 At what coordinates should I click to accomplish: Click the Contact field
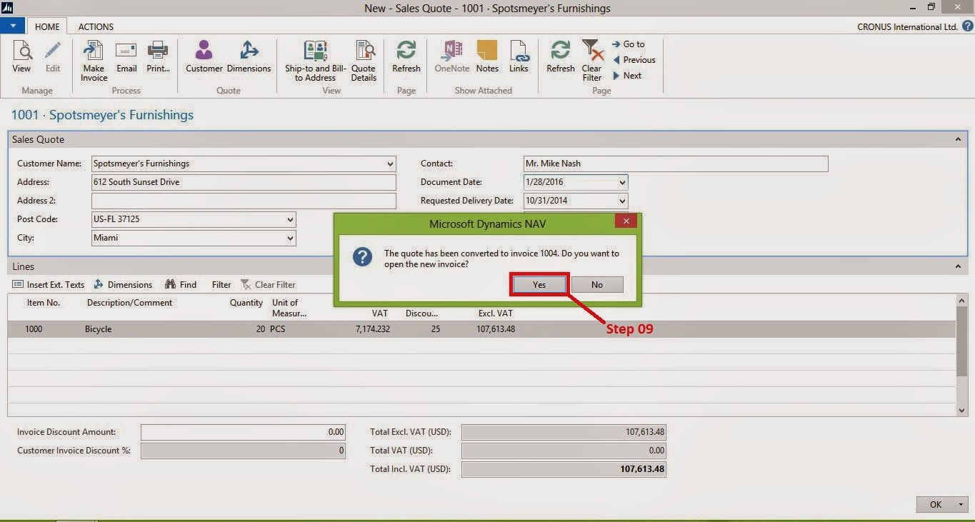676,164
